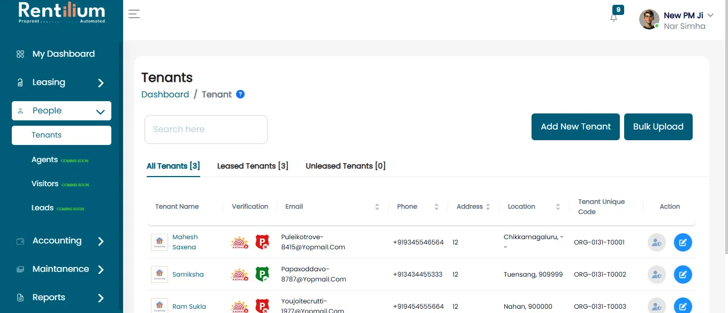Click the grey user action icon for Mahesh Saxena
The height and width of the screenshot is (313, 728).
(657, 242)
